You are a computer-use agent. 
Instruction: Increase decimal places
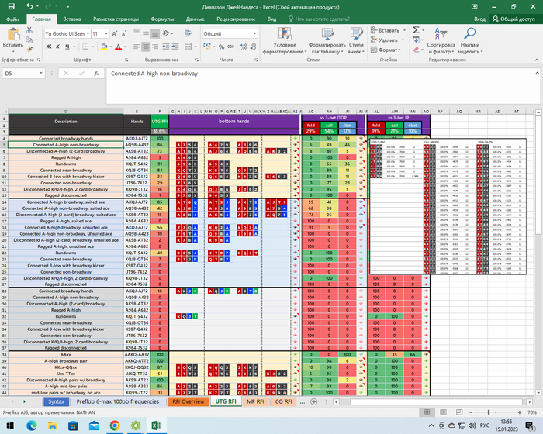click(x=244, y=46)
